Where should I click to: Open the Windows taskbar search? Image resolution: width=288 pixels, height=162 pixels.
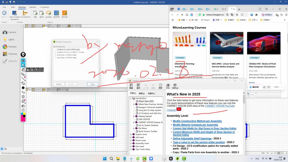(x=111, y=158)
